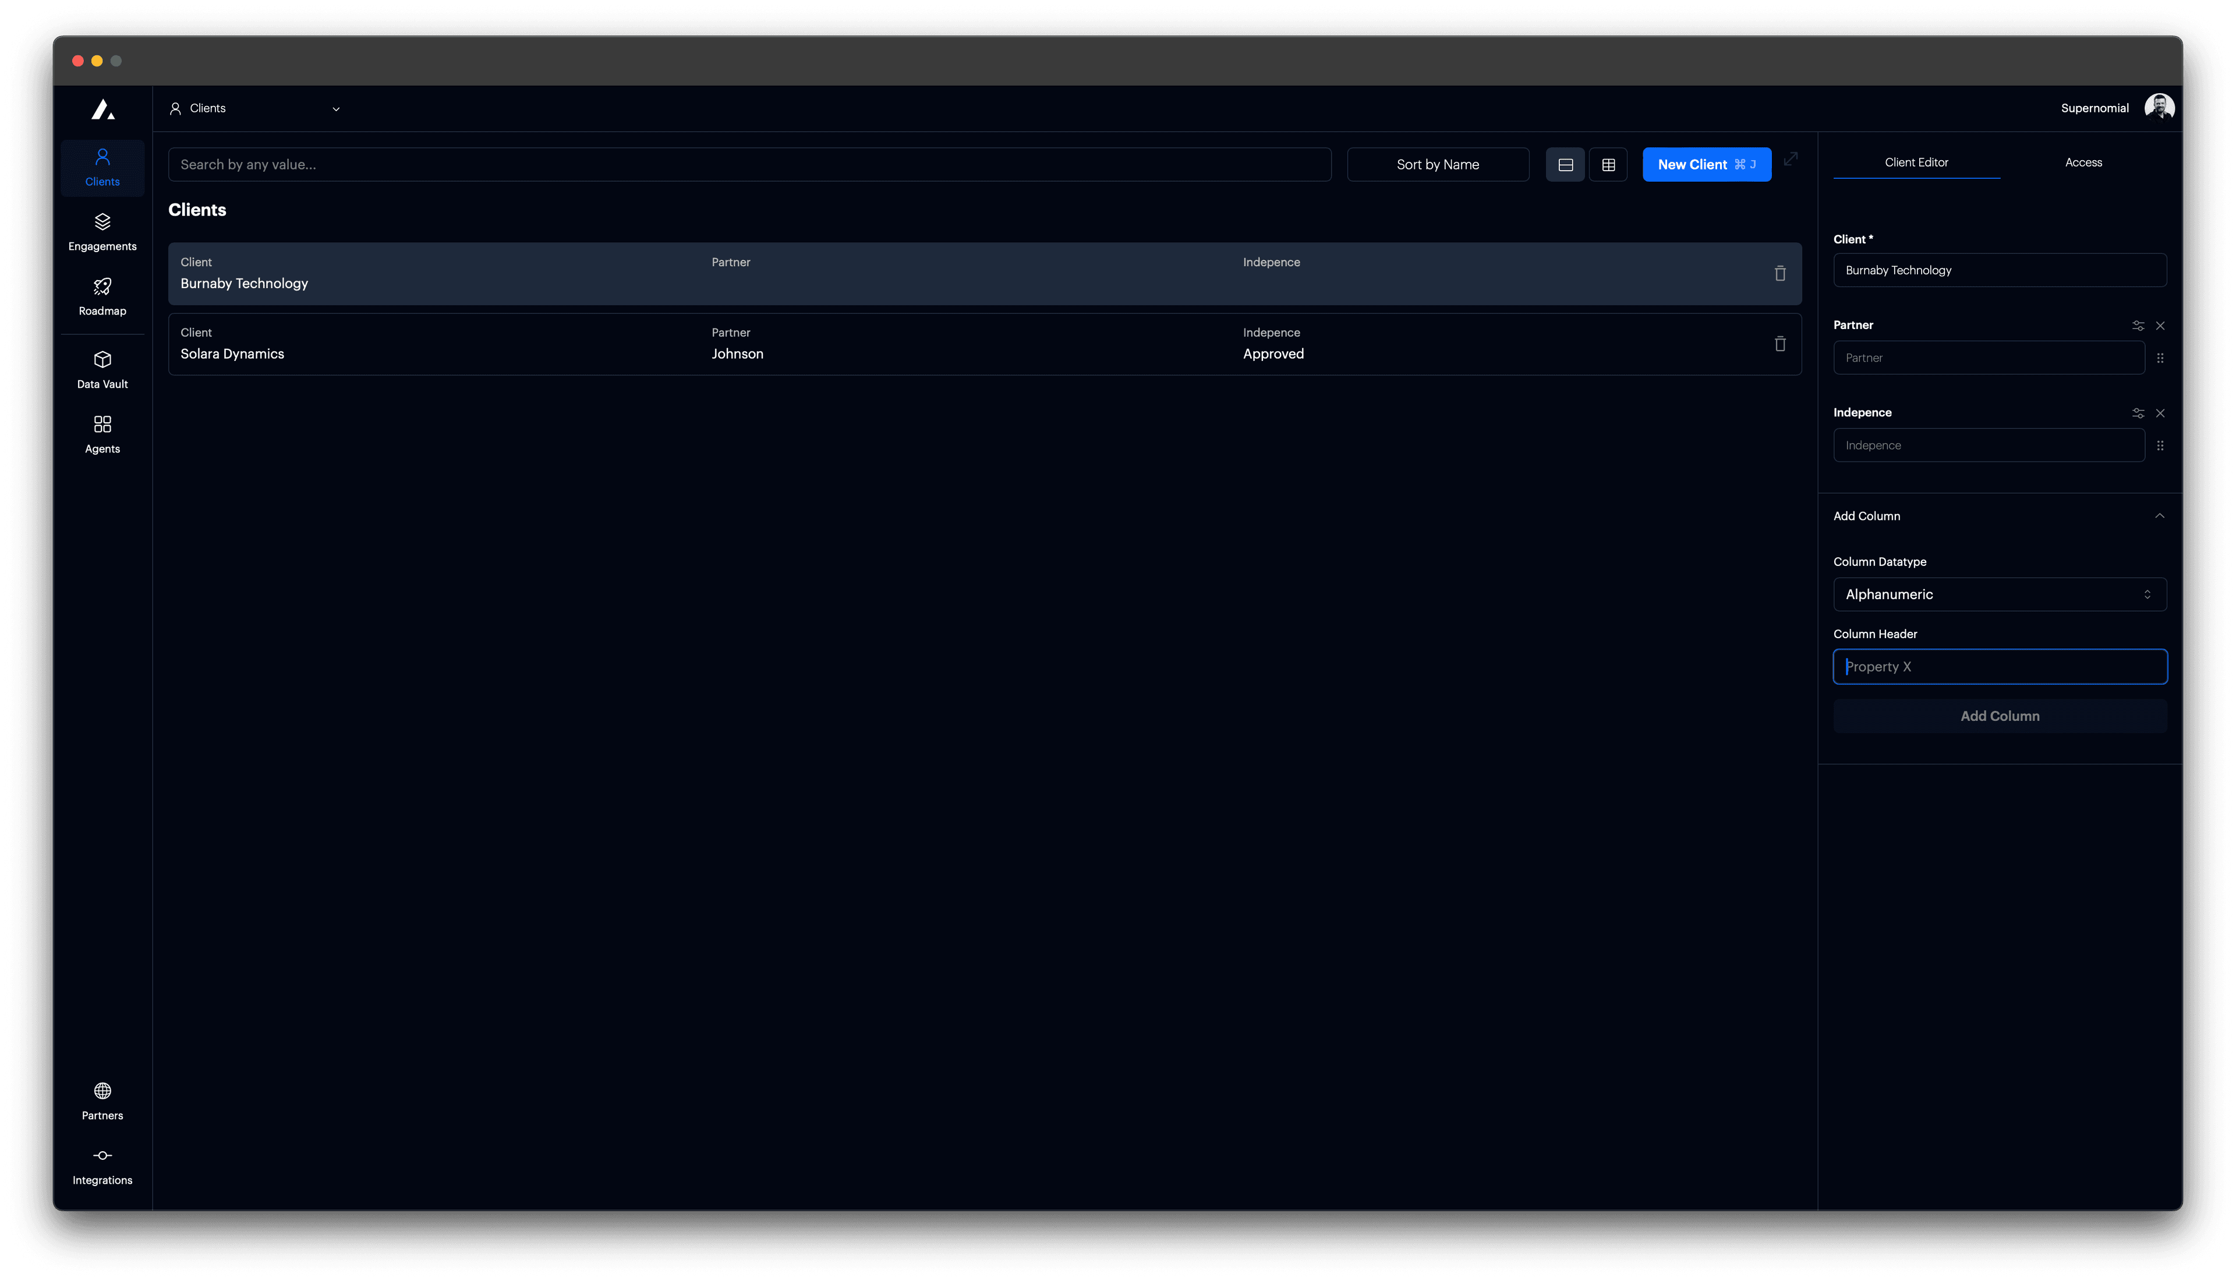Open the Engagements panel
Viewport: 2236px width, 1281px height.
click(102, 231)
